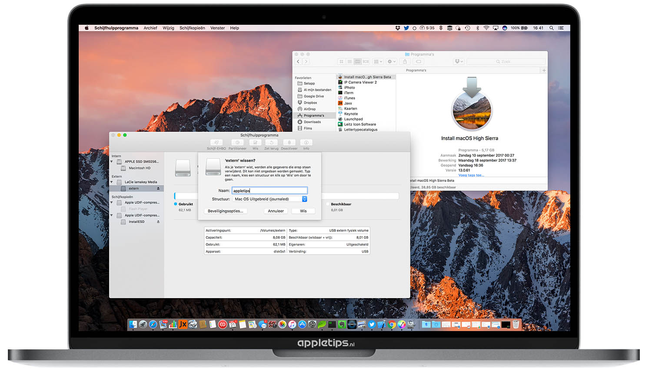The height and width of the screenshot is (371, 652).
Task: Select AirDrop in Finder sidebar
Action: coord(309,109)
